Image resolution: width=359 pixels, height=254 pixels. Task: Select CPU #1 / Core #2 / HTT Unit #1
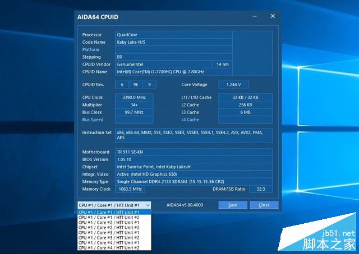click(x=114, y=223)
